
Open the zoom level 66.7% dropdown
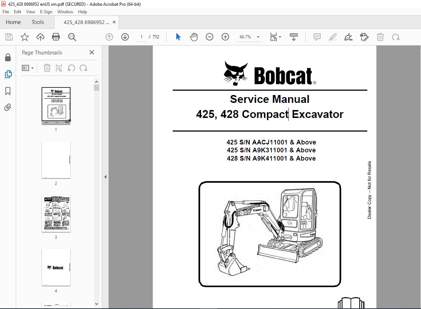pos(258,37)
